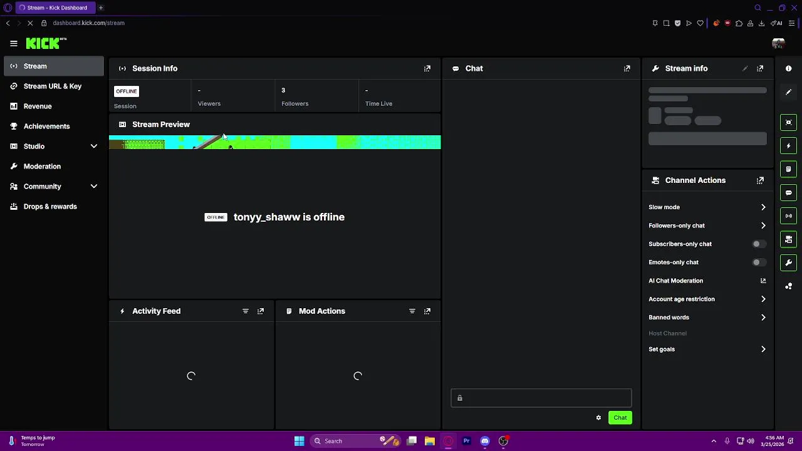Open a new browser tab
The image size is (802, 451).
click(100, 8)
